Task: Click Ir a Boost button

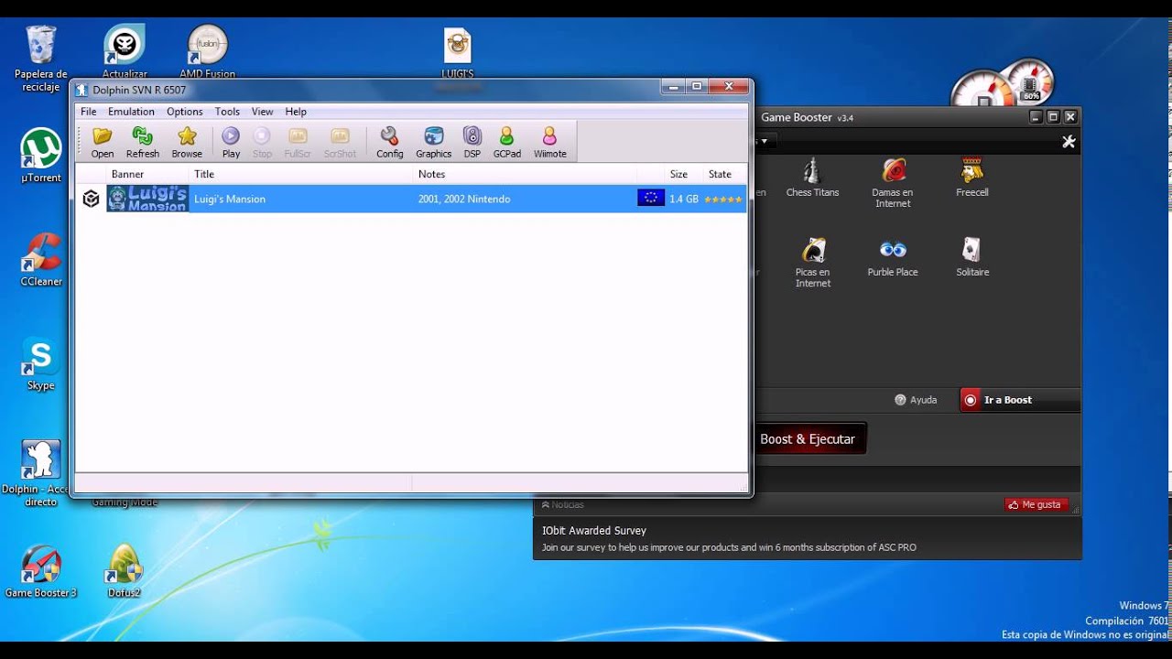Action: click(1019, 400)
